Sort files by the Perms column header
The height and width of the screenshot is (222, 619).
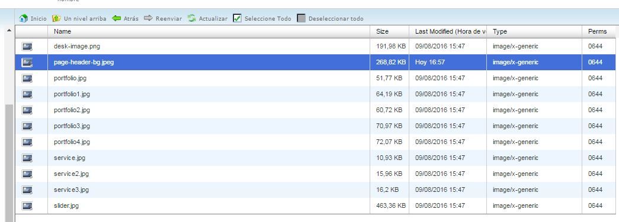point(598,31)
